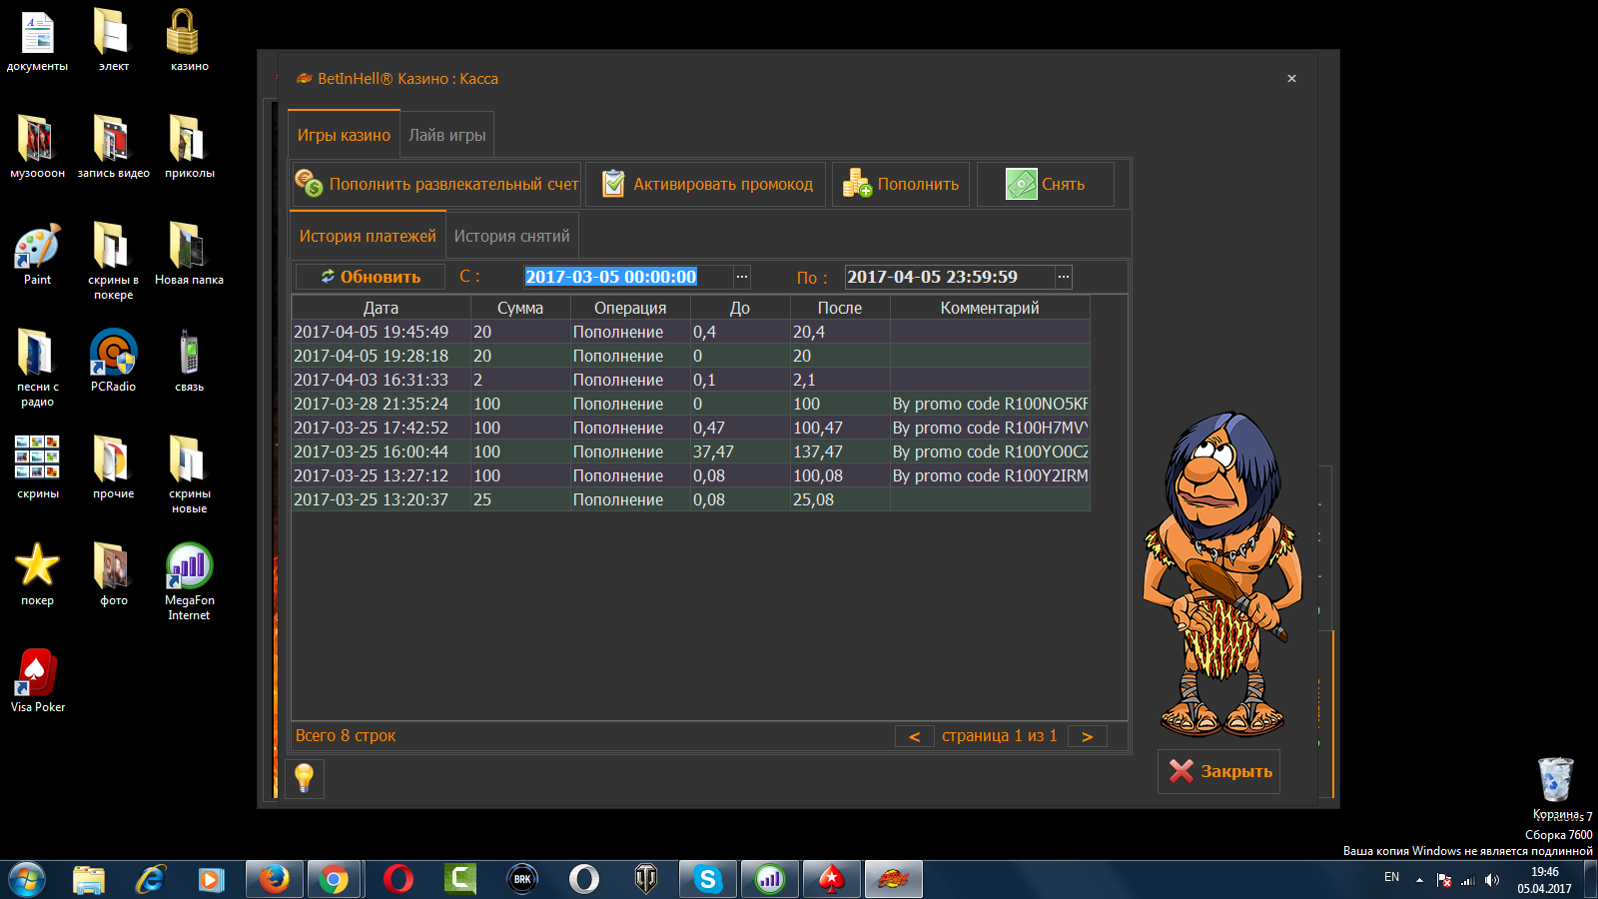Open Visa Poker desktop shortcut
The image size is (1598, 899).
pos(37,679)
